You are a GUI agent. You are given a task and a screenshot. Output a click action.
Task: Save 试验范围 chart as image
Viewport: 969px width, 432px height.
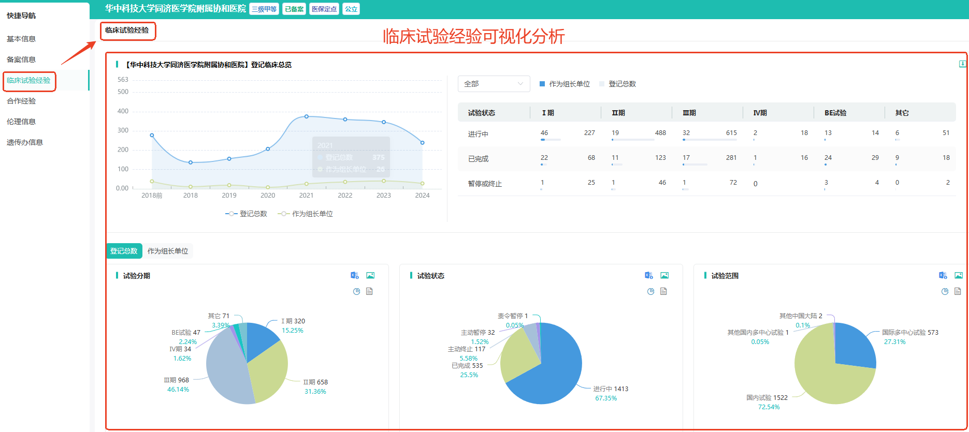pyautogui.click(x=959, y=275)
